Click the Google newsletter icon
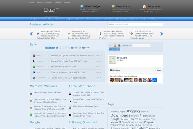Image resolution: width=193 pixels, height=129 pixels. click(x=119, y=45)
